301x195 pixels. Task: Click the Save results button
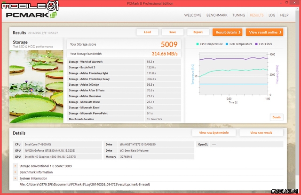173,32
